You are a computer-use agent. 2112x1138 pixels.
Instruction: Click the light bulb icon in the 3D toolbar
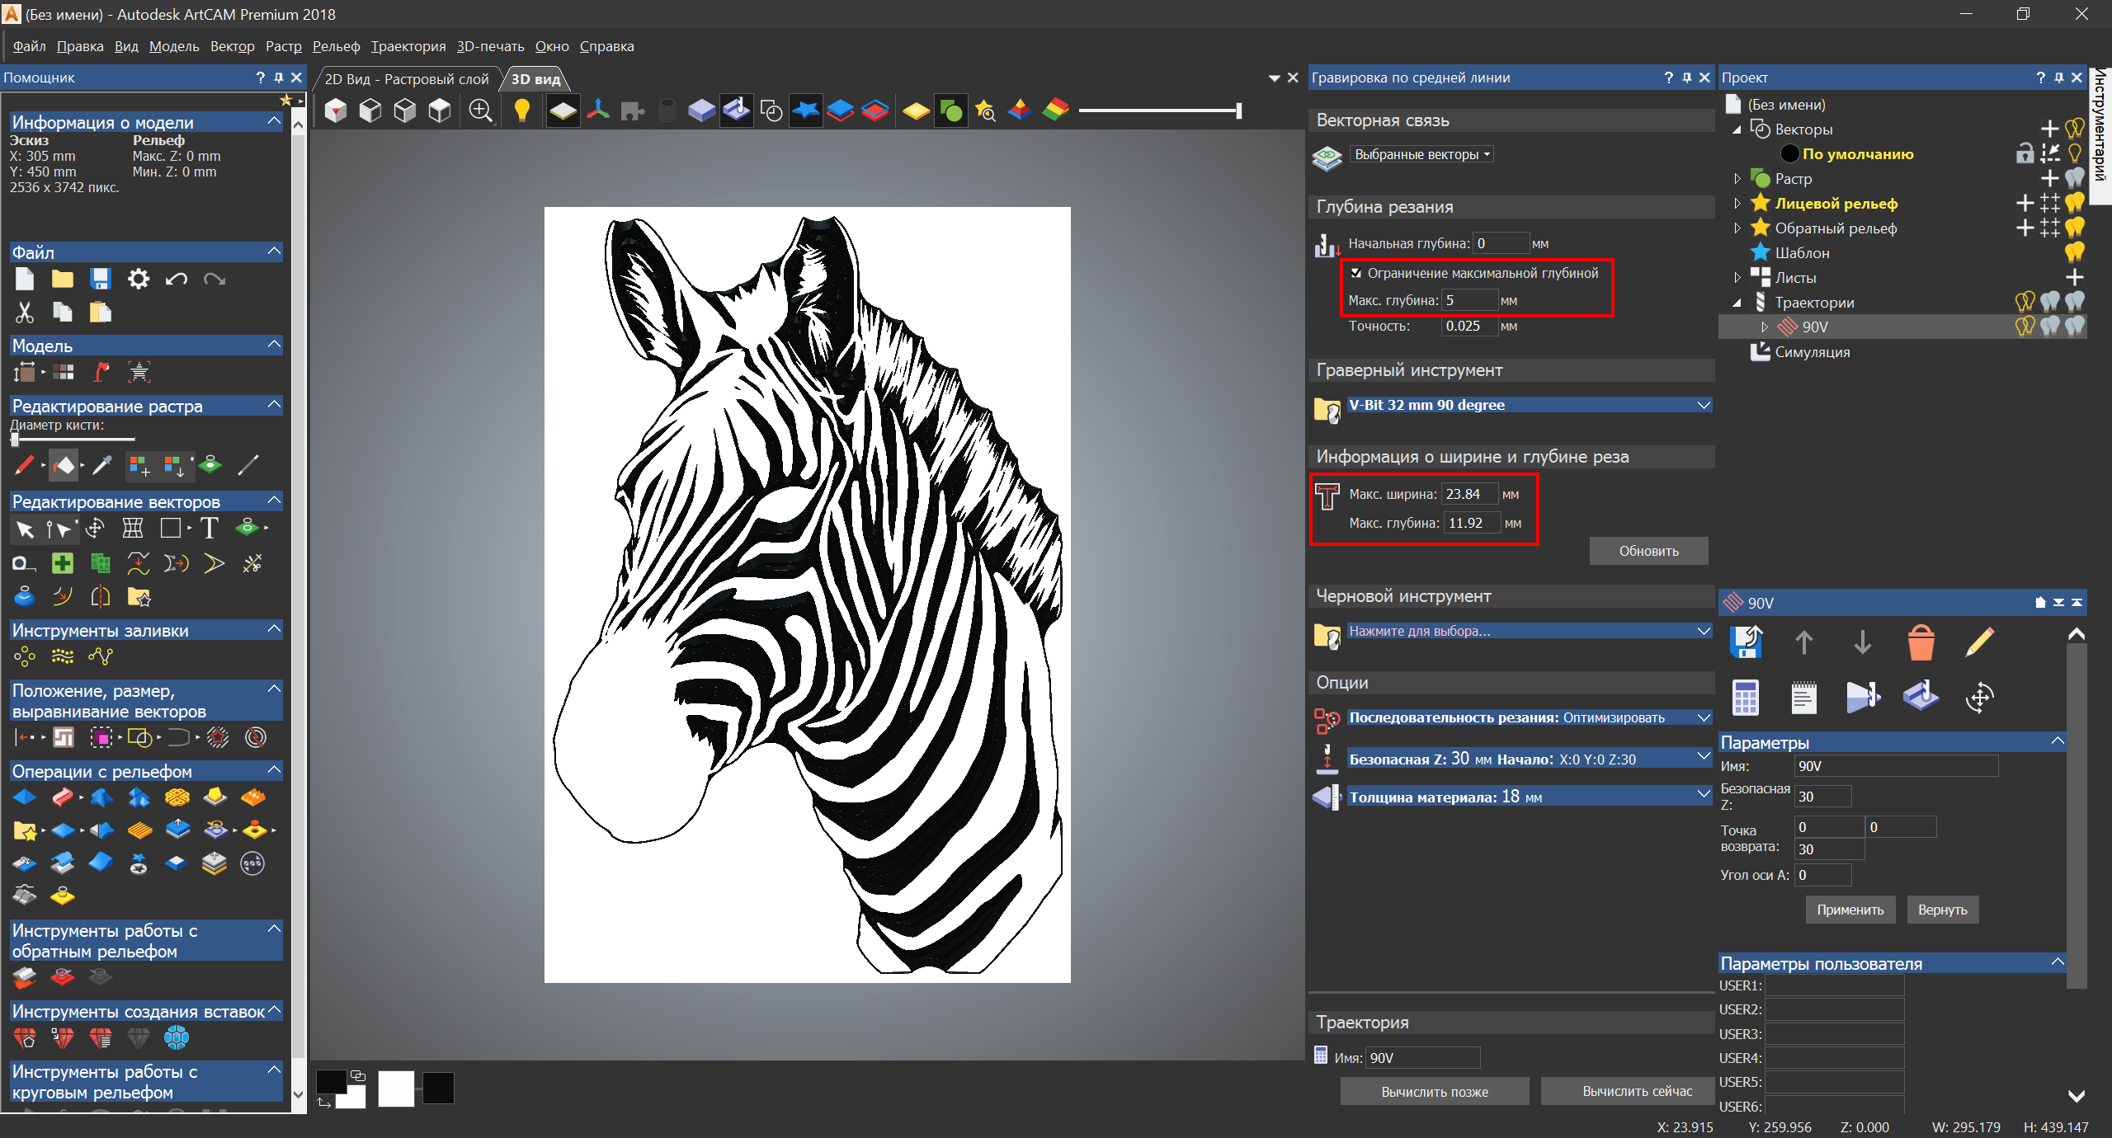coord(521,111)
